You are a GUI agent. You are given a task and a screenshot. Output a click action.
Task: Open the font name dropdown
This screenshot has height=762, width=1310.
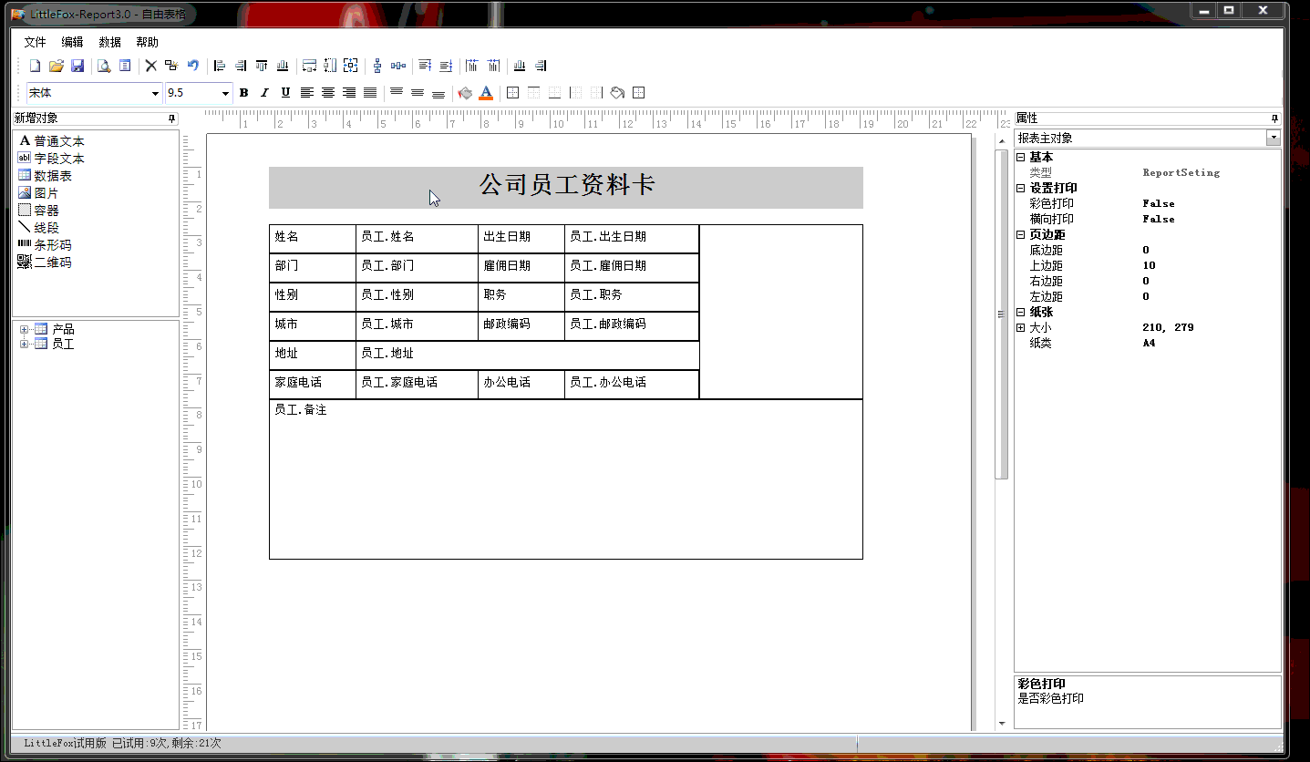tap(155, 93)
